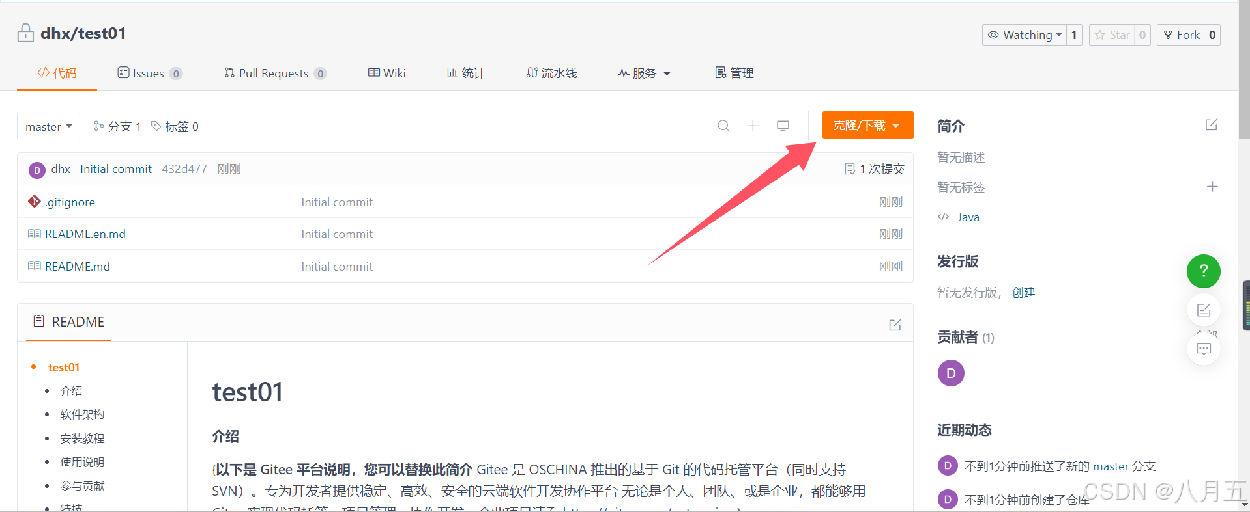
Task: Click Initial commit message for README.en.md
Action: (x=337, y=234)
